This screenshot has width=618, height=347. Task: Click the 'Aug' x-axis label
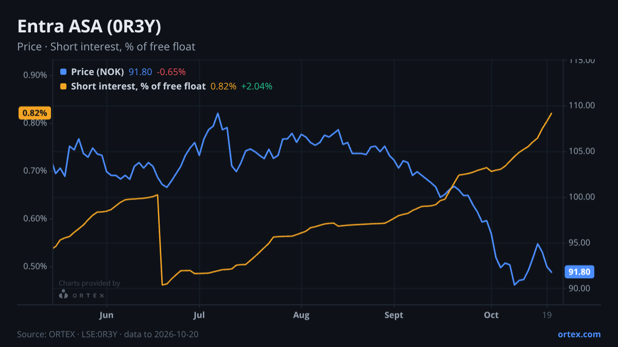[x=301, y=315]
